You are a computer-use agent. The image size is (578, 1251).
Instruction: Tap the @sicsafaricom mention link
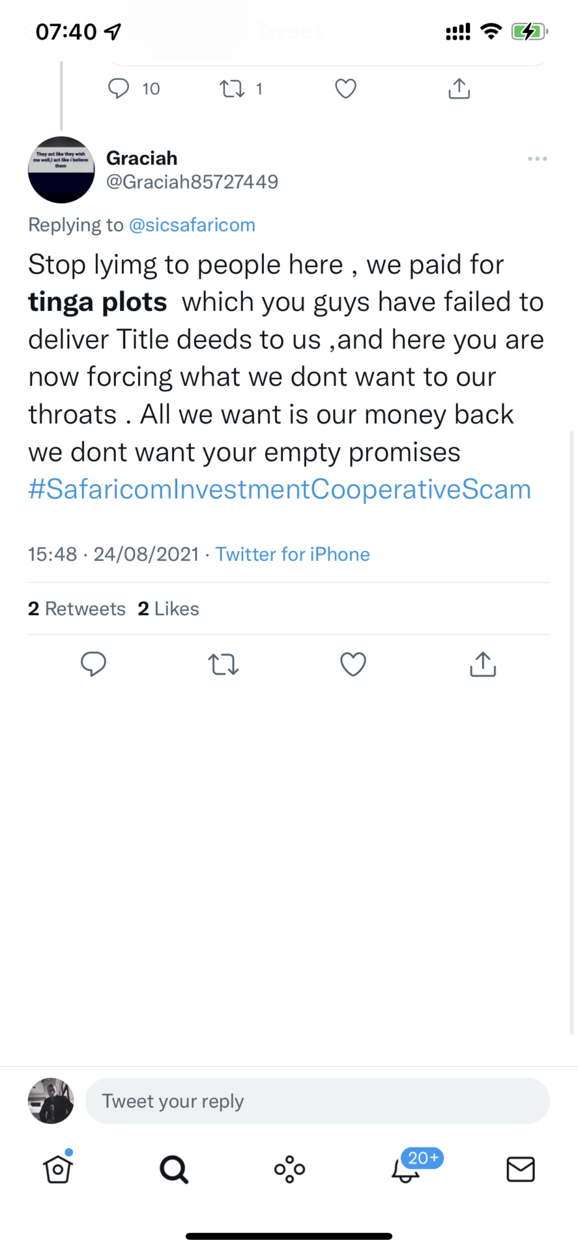pos(192,225)
